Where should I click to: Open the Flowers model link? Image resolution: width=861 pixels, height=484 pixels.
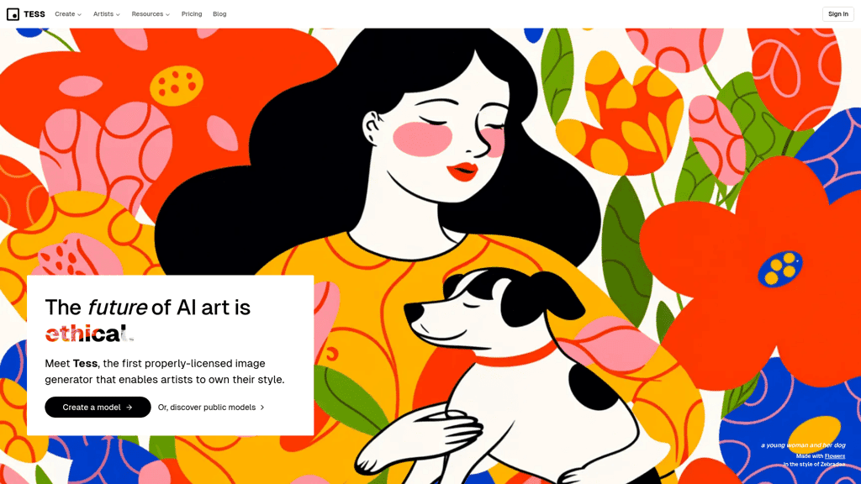[835, 456]
